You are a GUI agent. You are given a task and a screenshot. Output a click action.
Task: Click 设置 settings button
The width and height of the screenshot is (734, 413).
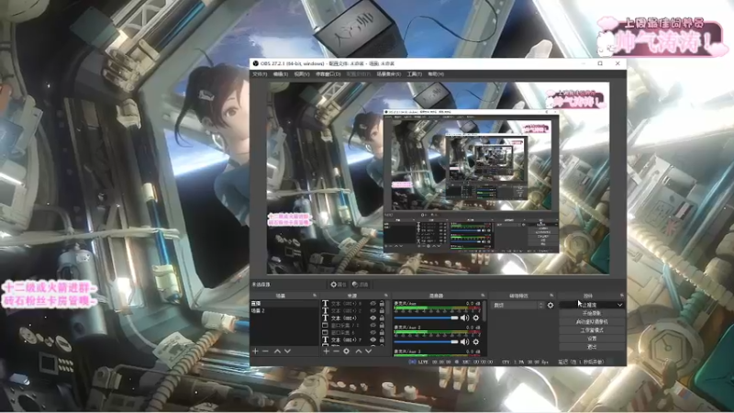point(592,339)
